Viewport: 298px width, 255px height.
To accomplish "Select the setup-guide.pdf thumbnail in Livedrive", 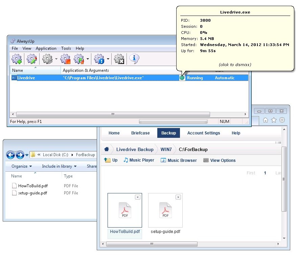I will click(165, 210).
